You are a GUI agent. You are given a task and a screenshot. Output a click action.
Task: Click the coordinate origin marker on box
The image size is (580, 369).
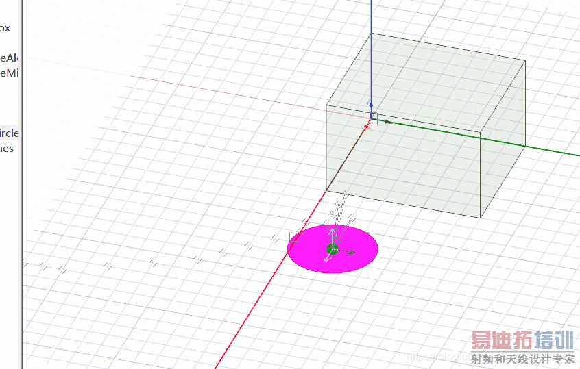[372, 119]
